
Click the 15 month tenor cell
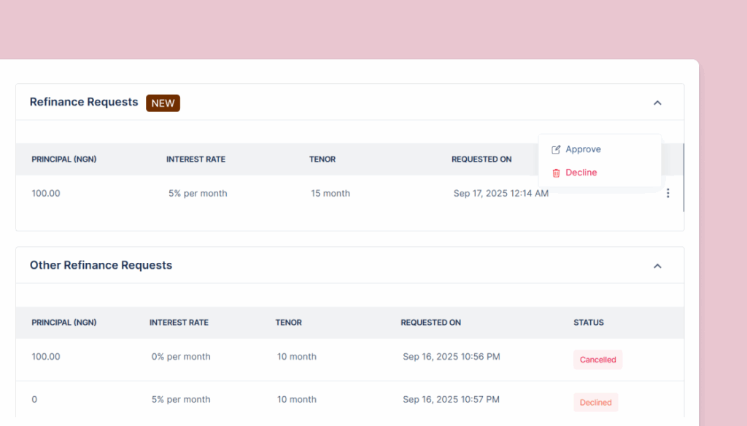pyautogui.click(x=330, y=194)
